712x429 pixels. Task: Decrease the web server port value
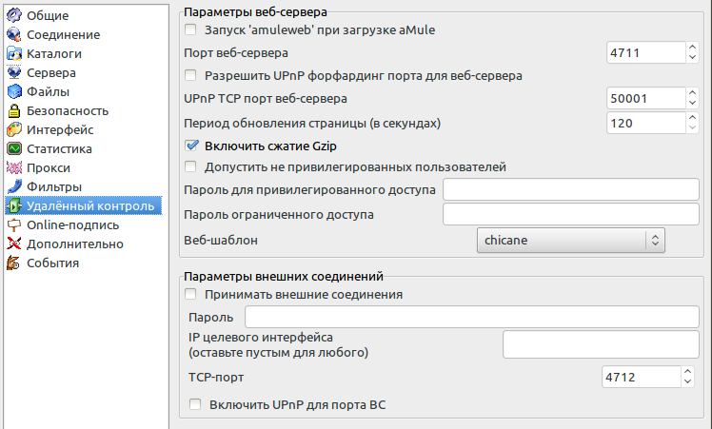[692, 58]
